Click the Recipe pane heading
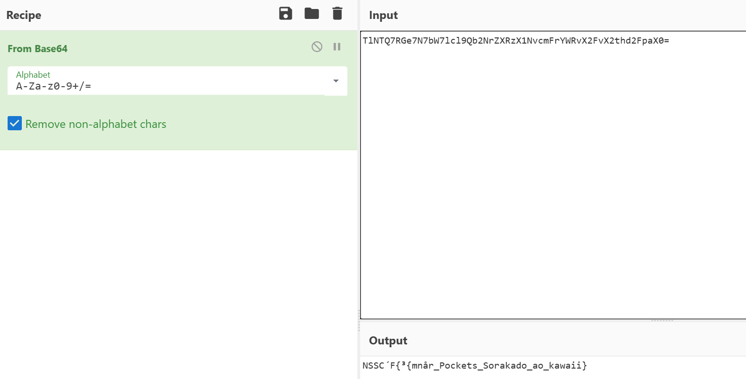The height and width of the screenshot is (379, 746). point(24,15)
